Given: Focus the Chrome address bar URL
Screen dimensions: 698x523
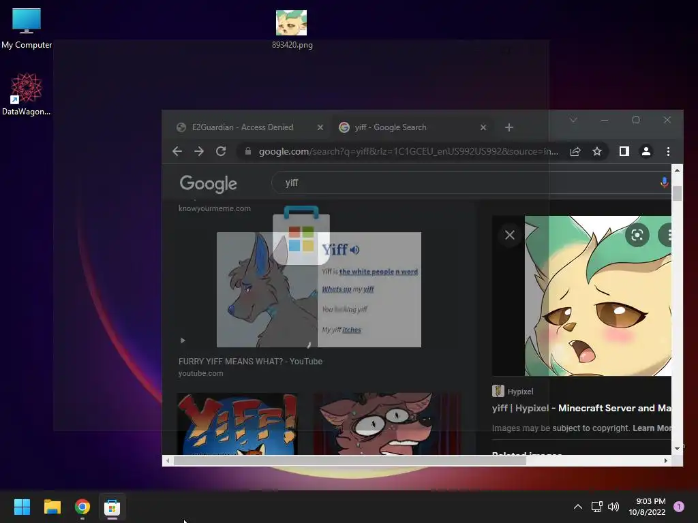Looking at the screenshot, I should pyautogui.click(x=408, y=152).
